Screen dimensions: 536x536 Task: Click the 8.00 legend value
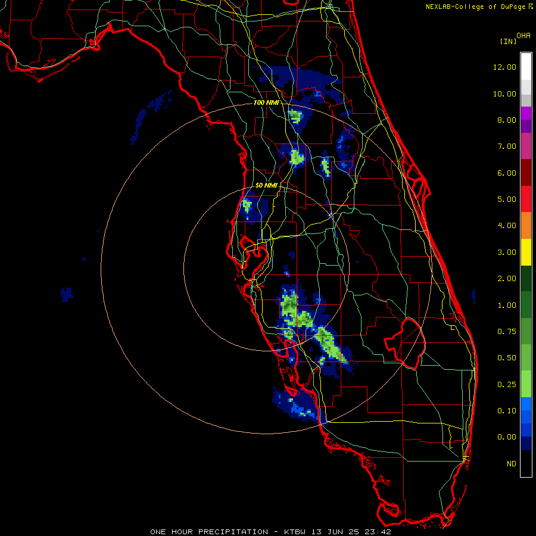[x=507, y=120]
